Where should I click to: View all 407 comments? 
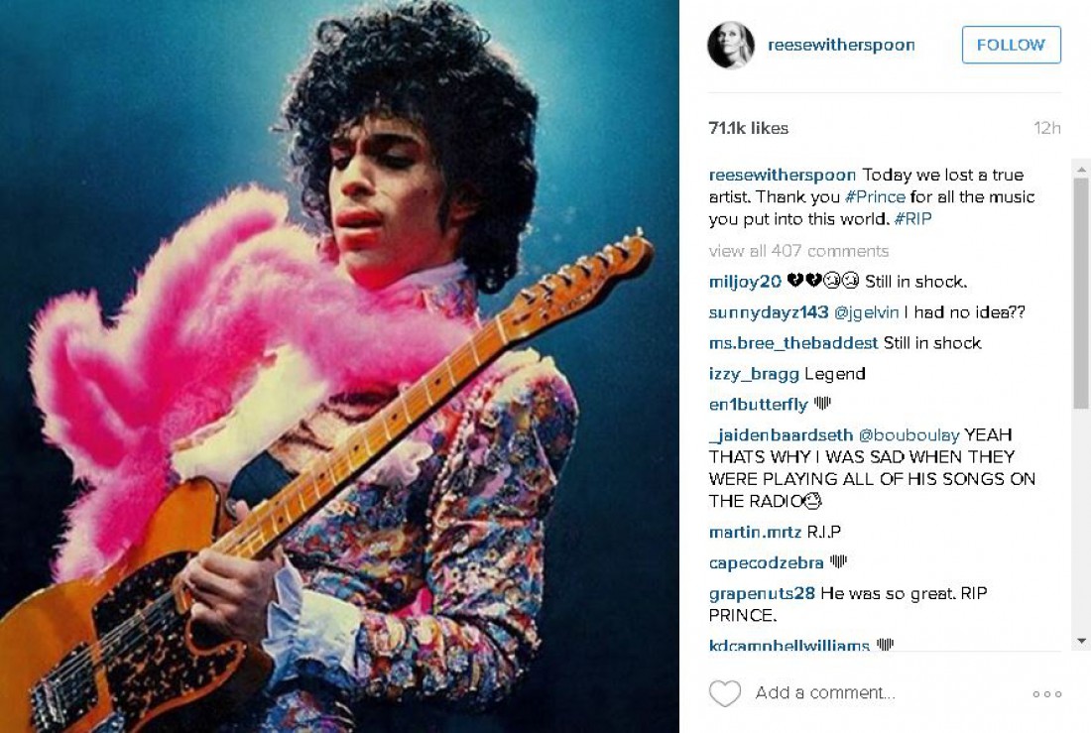pos(798,251)
